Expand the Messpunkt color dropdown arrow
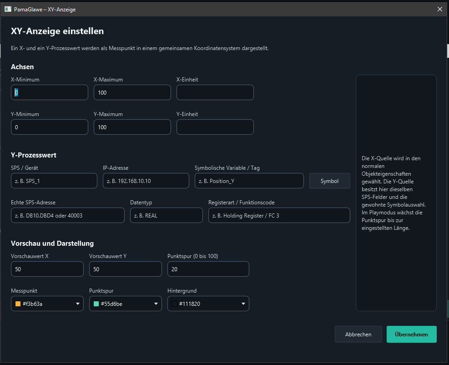449x365 pixels. click(x=78, y=304)
